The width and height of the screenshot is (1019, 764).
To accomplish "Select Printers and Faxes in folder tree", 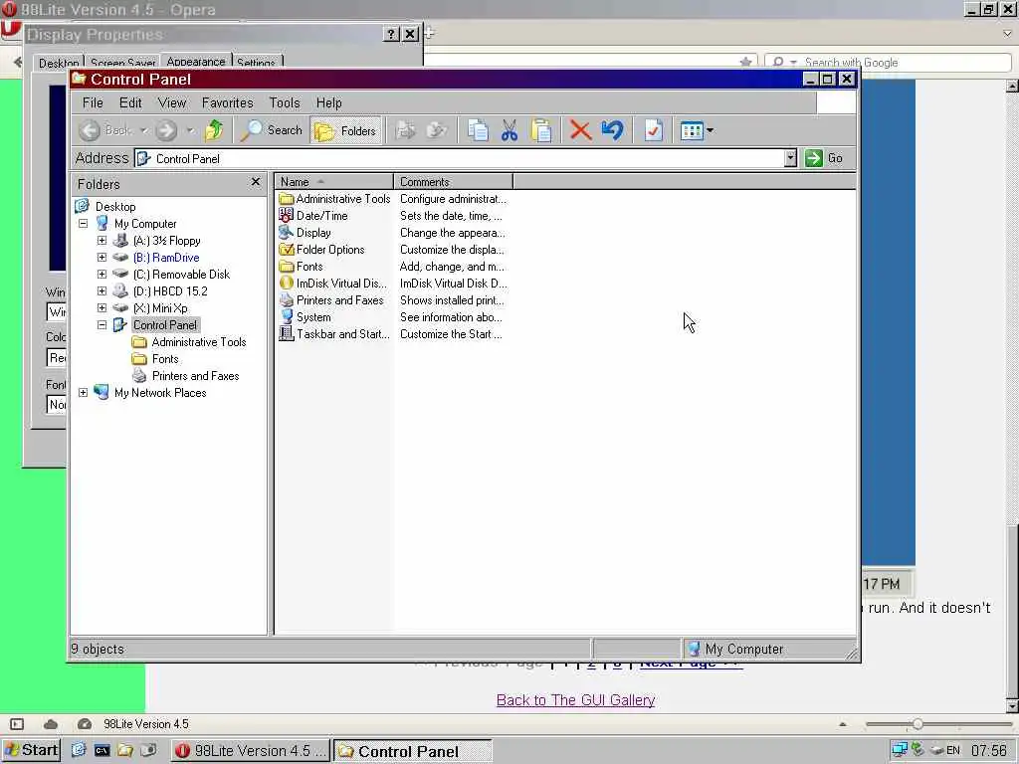I will click(x=195, y=375).
